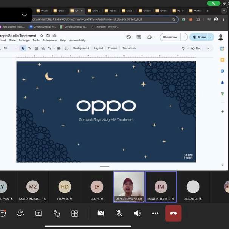Click the Transition button in toolbar
229x229 pixels.
coord(129,48)
